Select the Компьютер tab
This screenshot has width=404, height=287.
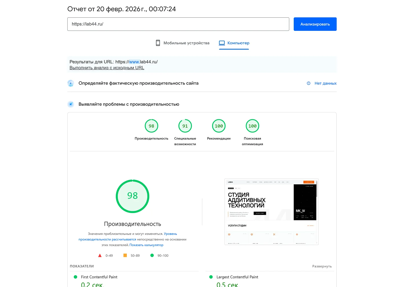[x=238, y=43]
